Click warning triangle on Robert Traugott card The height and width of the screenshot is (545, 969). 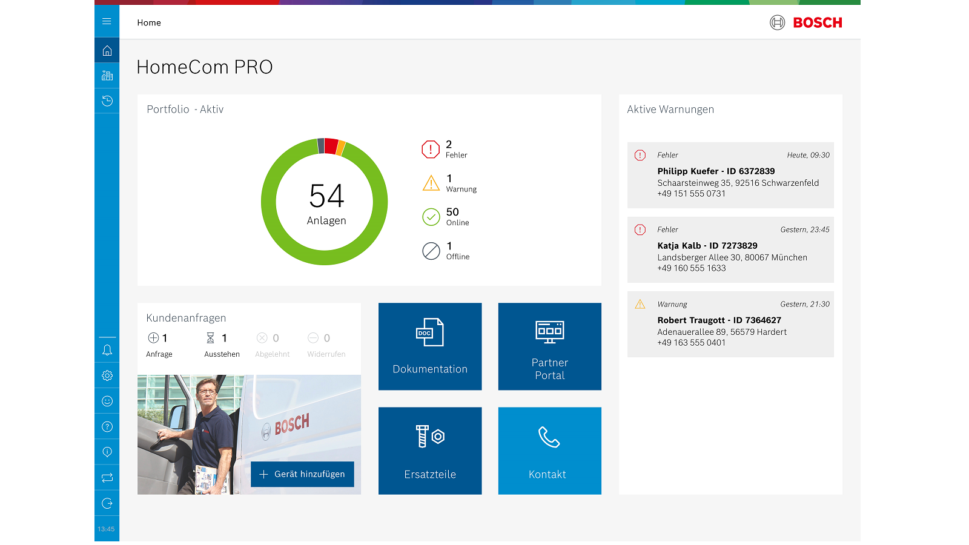pyautogui.click(x=640, y=304)
